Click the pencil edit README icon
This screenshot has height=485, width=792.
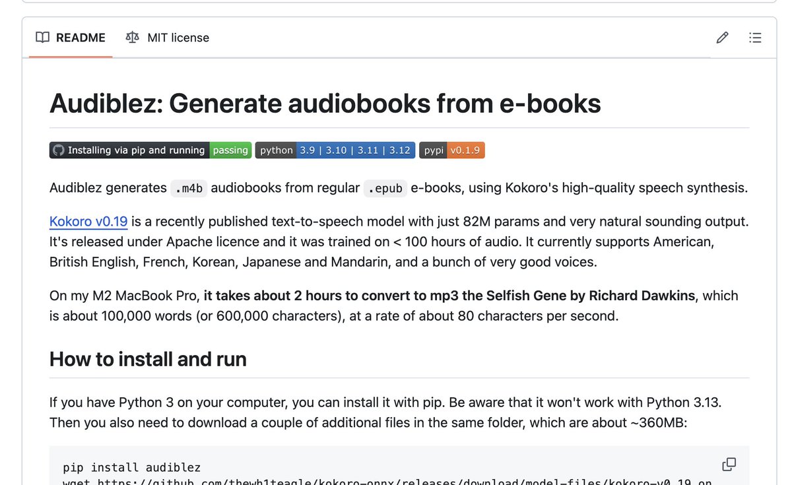pos(723,38)
